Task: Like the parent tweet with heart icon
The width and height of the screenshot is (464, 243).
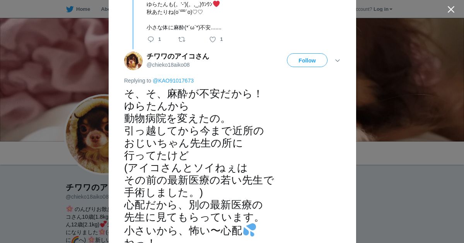Action: [x=213, y=39]
